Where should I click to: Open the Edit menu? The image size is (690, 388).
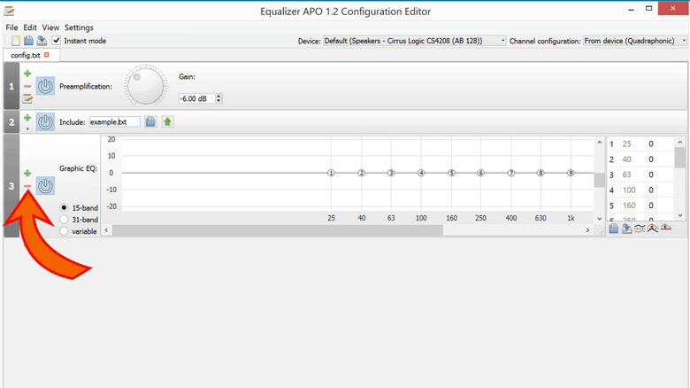coord(30,27)
